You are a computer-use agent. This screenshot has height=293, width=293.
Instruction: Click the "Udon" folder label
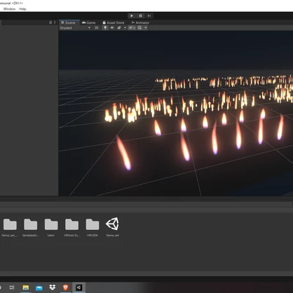click(x=51, y=236)
